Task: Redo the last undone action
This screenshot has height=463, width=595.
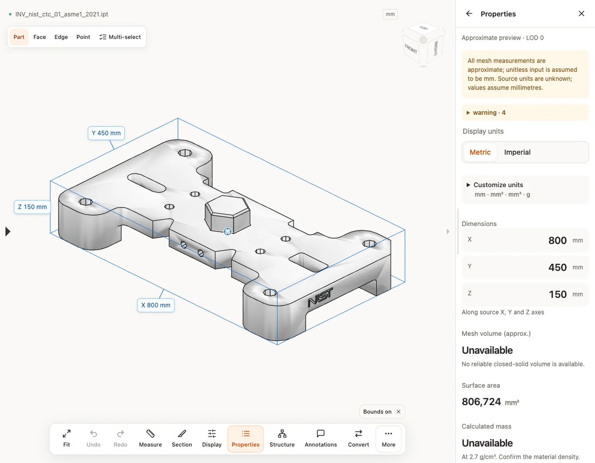Action: coord(120,439)
